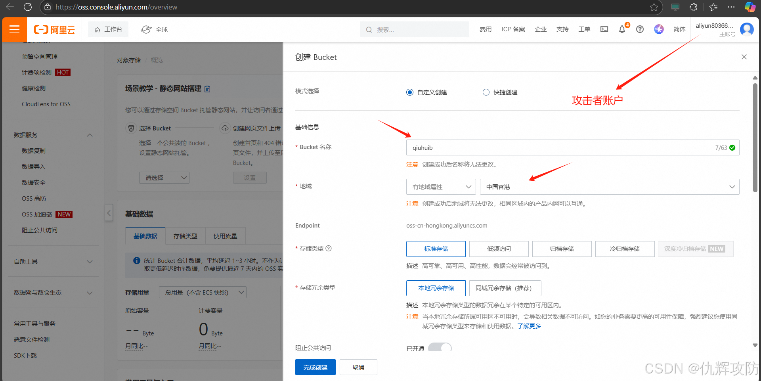Choose Standard storage type

[436, 249]
